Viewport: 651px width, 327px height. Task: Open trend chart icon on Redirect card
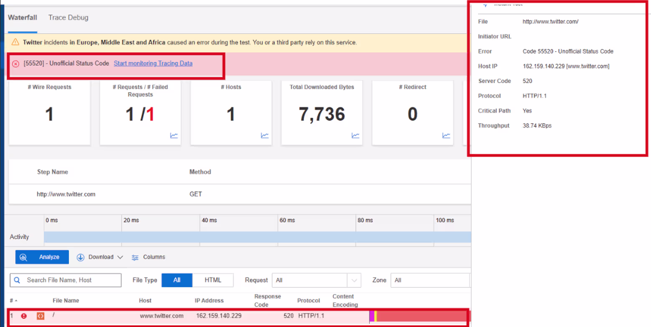tap(446, 135)
